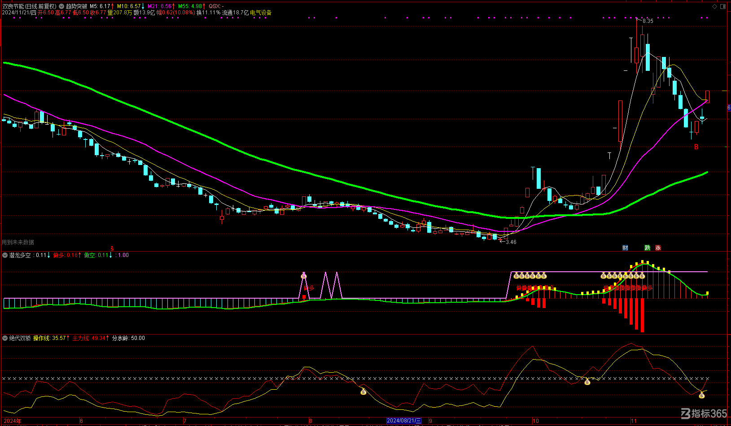Click money bag on the 潜龙多空 August spike
The image size is (731, 426).
point(304,275)
